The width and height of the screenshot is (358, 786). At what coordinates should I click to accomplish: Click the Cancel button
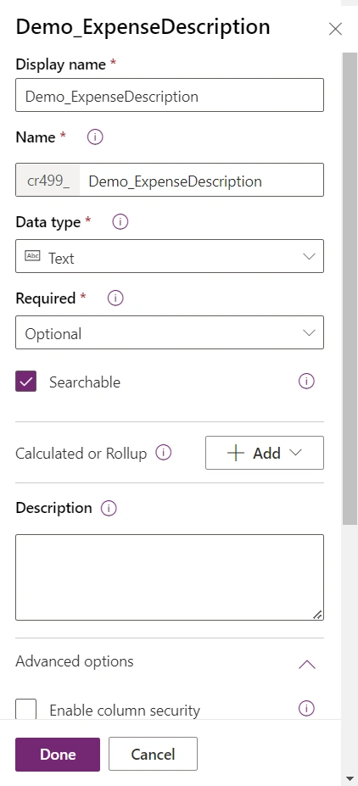coord(153,754)
